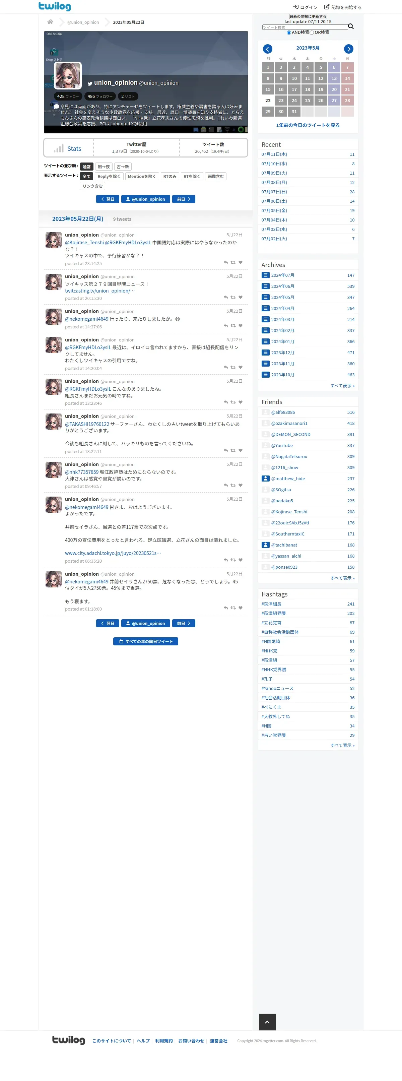Retweet the 23:14:25 tweet
The image size is (402, 1081).
pos(233,262)
